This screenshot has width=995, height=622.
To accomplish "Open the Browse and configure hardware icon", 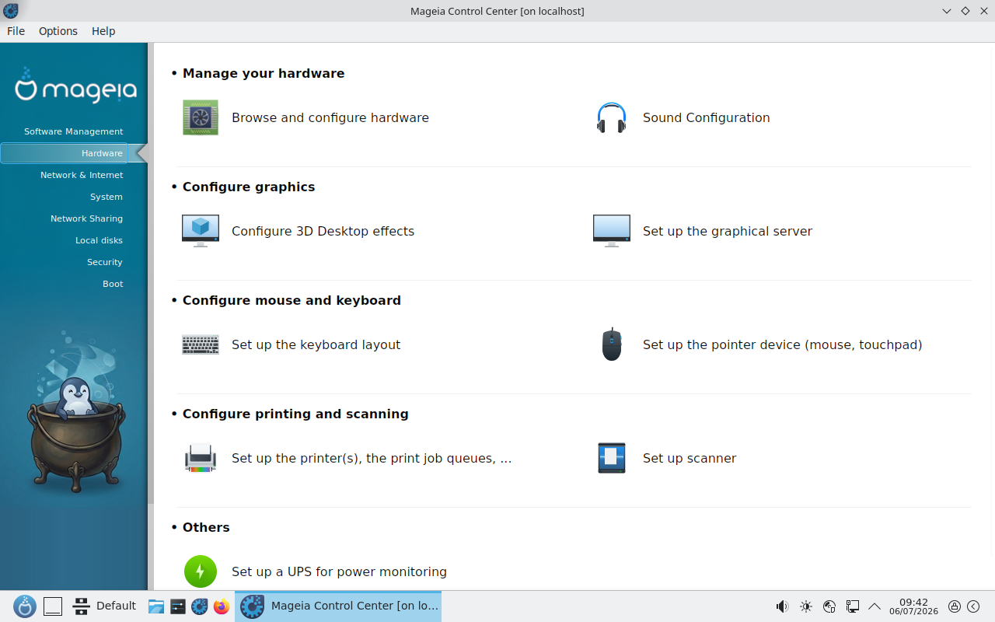I will pyautogui.click(x=201, y=117).
